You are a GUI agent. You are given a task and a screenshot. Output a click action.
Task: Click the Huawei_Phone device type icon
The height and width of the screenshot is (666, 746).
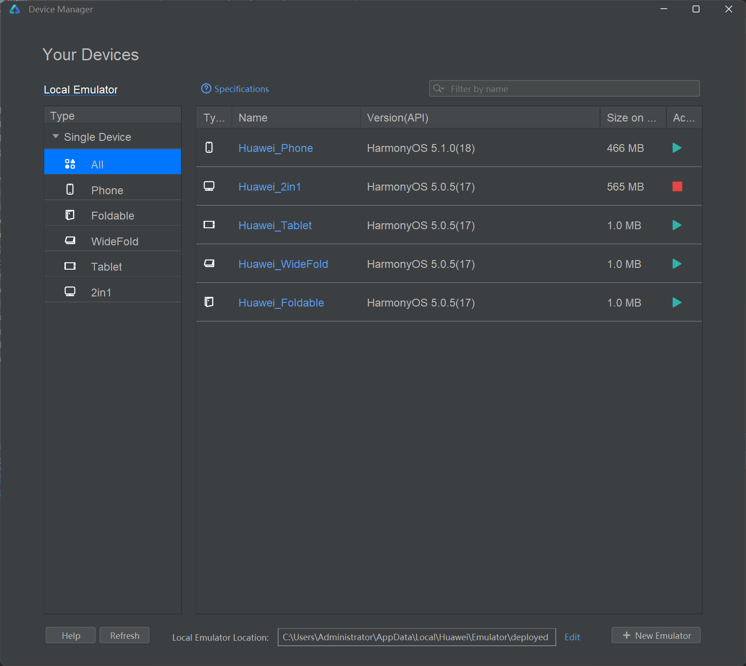tap(209, 148)
